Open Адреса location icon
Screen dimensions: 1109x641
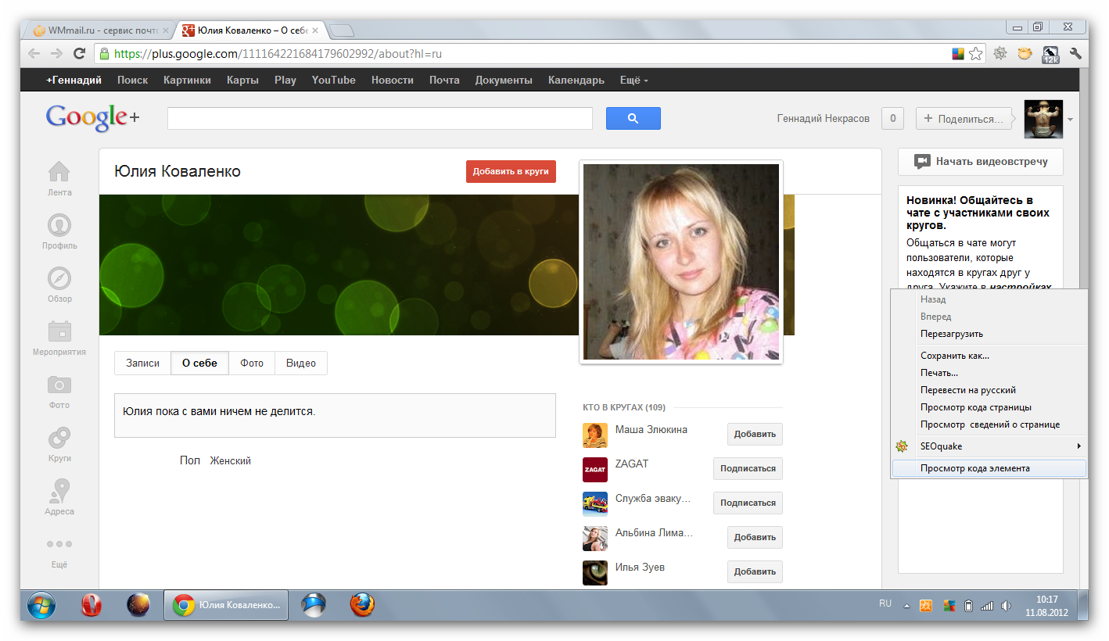(x=59, y=491)
